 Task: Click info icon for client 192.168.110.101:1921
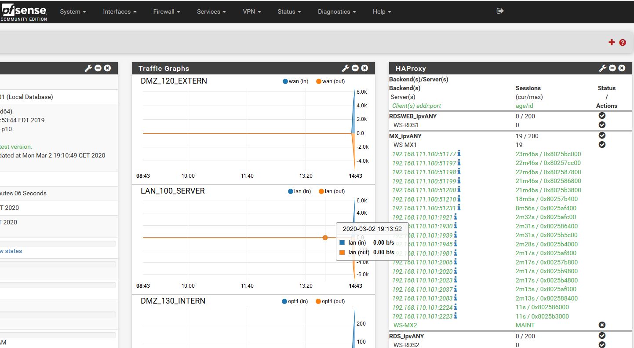pos(455,217)
